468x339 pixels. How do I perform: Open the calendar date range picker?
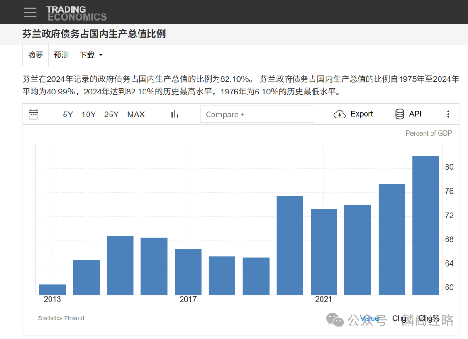[34, 114]
